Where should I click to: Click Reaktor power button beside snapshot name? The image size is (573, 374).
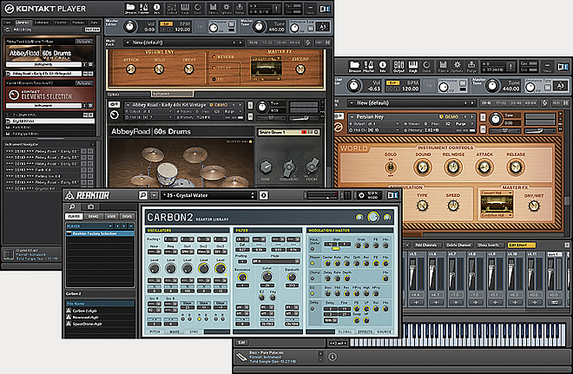[x=263, y=195]
